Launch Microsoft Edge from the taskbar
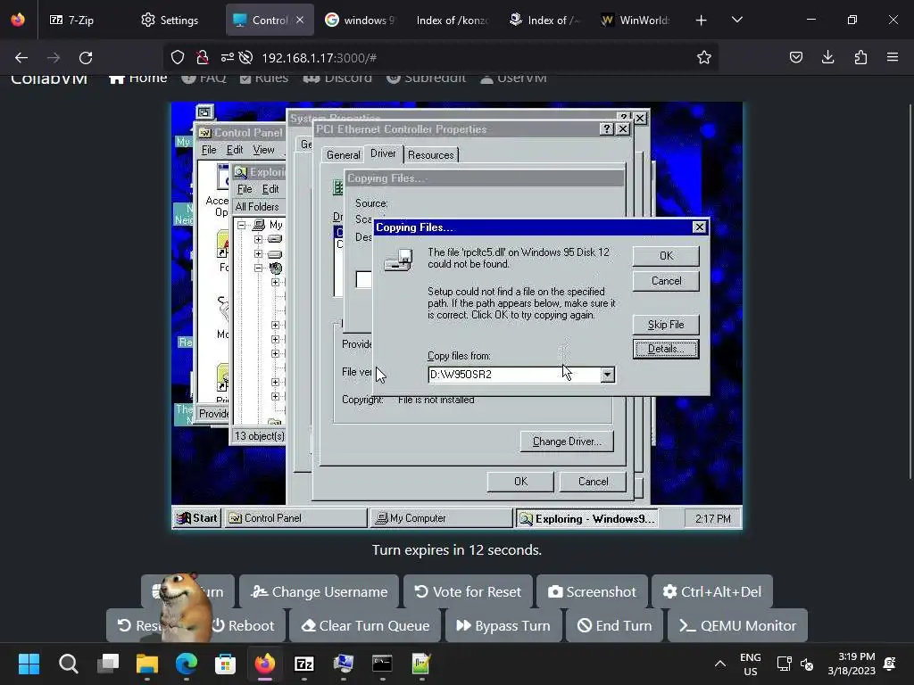 (186, 664)
